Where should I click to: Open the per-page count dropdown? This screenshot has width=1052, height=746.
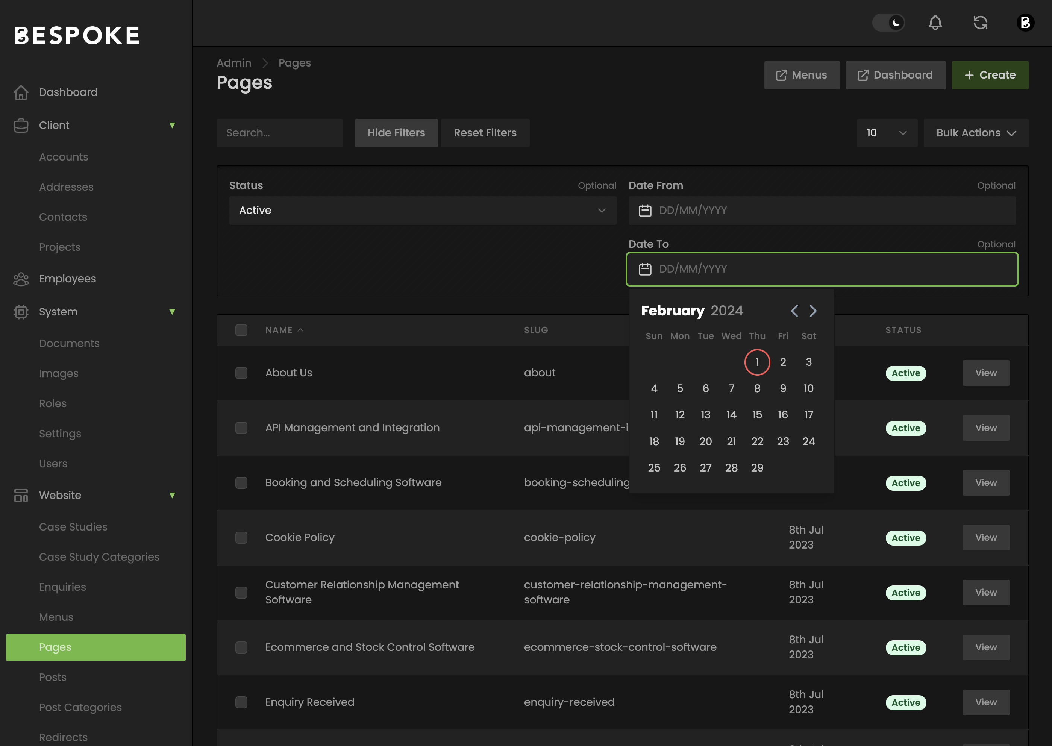tap(887, 133)
